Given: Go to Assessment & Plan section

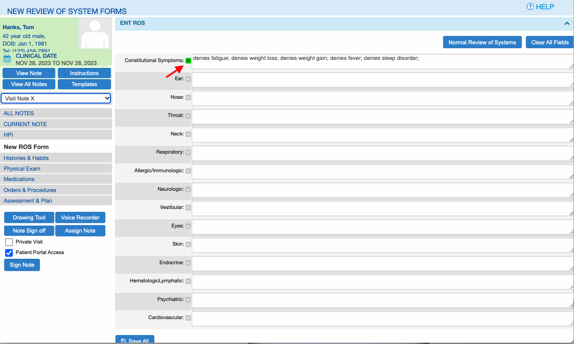Looking at the screenshot, I should pyautogui.click(x=28, y=200).
